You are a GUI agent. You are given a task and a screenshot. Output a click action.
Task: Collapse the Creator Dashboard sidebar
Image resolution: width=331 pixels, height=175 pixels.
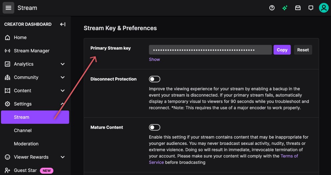(x=63, y=24)
